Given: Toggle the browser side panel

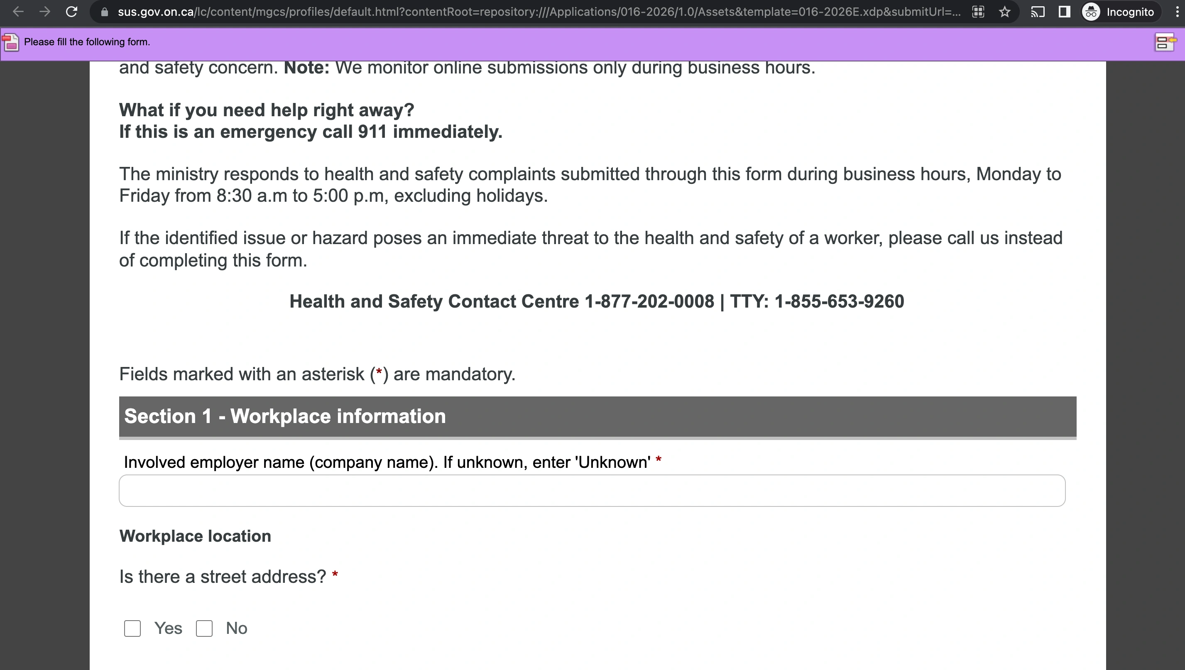Looking at the screenshot, I should click(x=1064, y=12).
